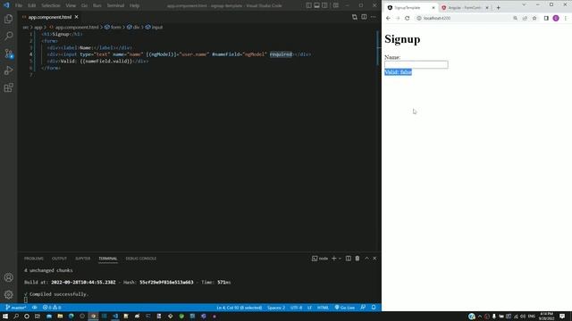Click open changes icon in editor toolbar

click(354, 17)
